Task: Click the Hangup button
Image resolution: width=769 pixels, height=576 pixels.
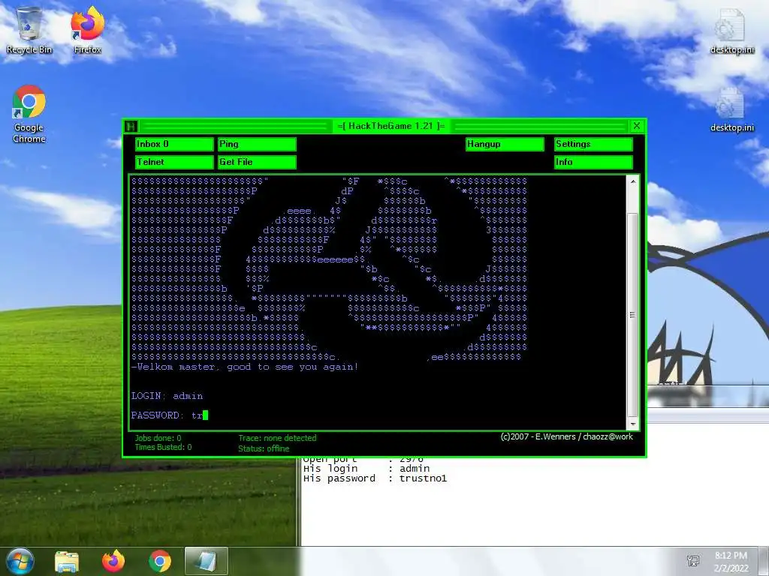Action: [x=505, y=144]
